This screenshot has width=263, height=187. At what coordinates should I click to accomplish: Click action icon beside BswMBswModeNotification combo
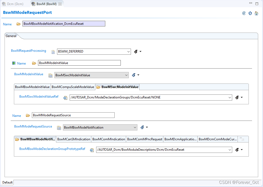[x=142, y=127]
